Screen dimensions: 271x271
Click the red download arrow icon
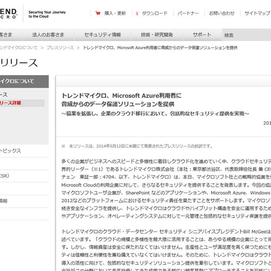(x=137, y=14)
